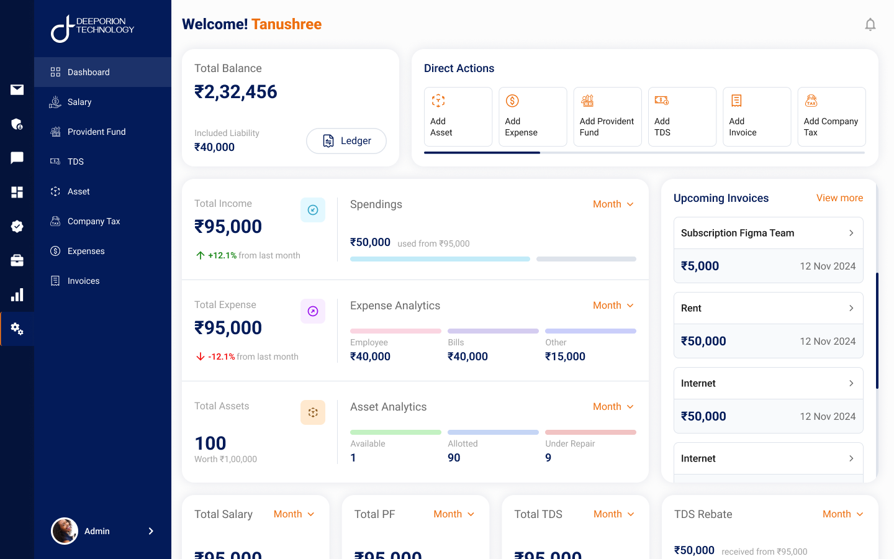This screenshot has width=894, height=559.
Task: Expand the Admin profile chevron
Action: [151, 531]
